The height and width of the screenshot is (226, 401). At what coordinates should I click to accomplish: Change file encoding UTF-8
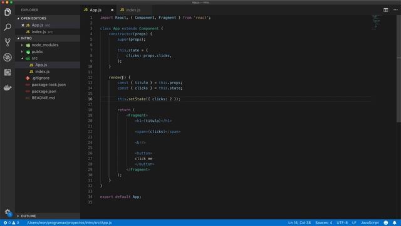click(x=342, y=223)
